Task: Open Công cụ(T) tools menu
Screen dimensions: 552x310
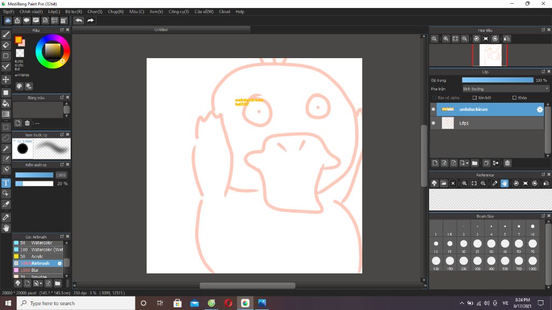Action: point(178,12)
